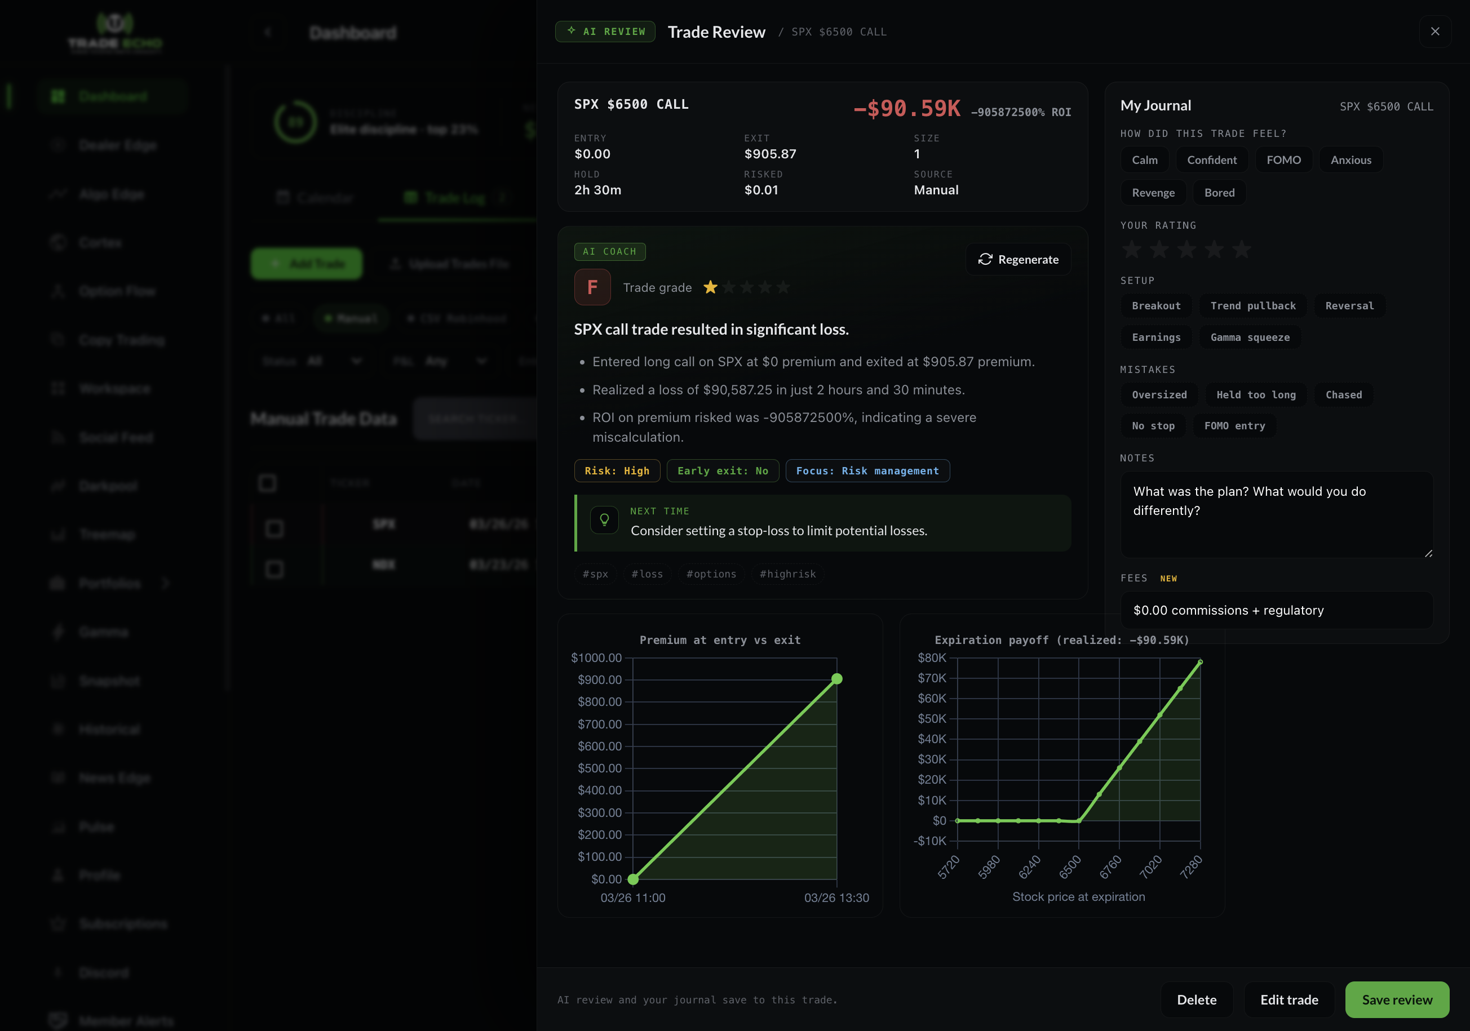Screen dimensions: 1470x1031
Task: Check the SPX row checkbox in trade table
Action: (x=274, y=528)
